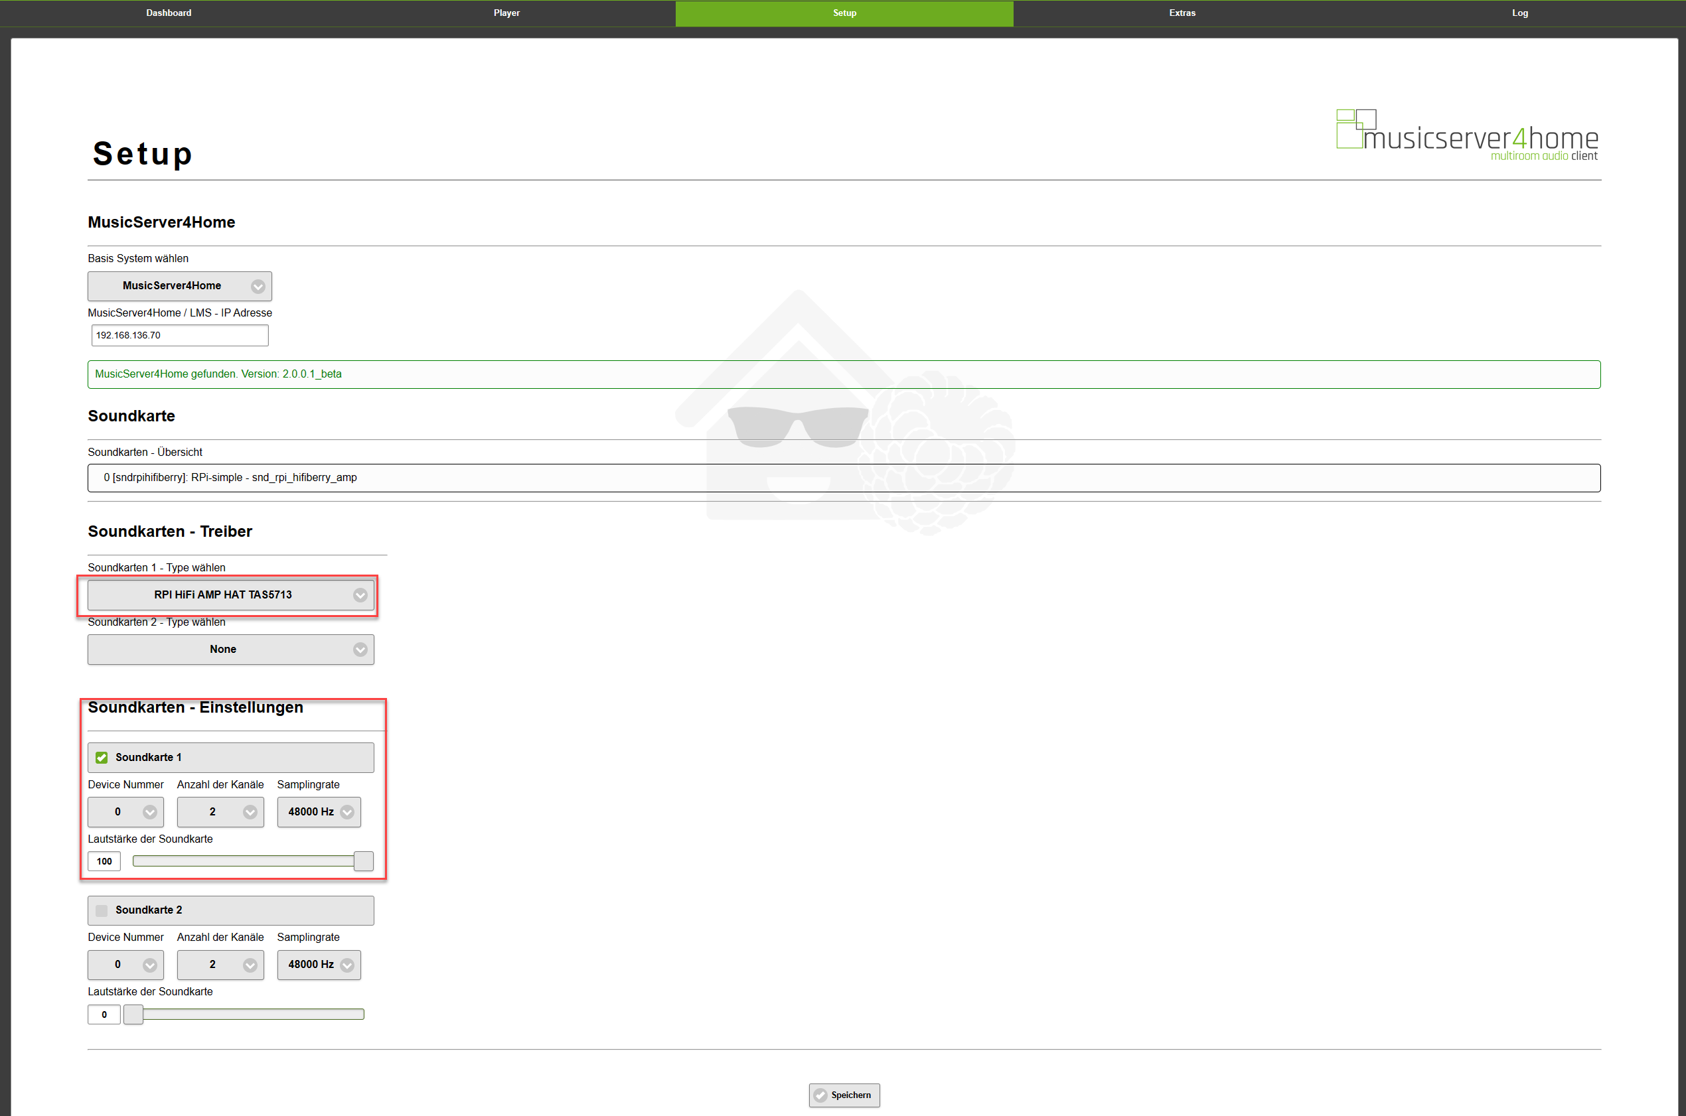The height and width of the screenshot is (1116, 1686).
Task: Open Soundkarten 2 type dropdown set to None
Action: pos(231,649)
